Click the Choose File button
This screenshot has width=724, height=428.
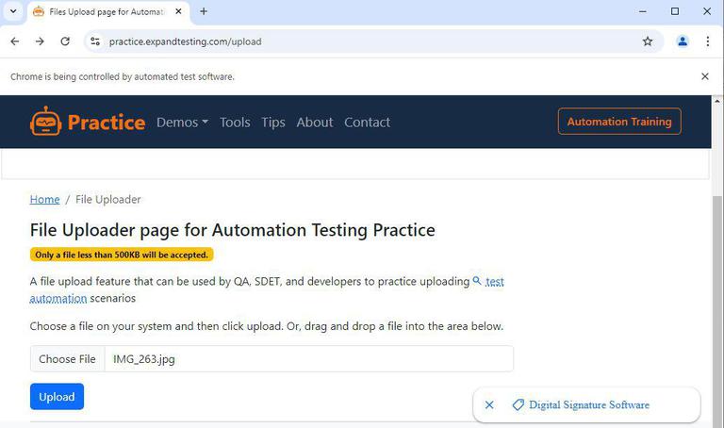coord(67,359)
